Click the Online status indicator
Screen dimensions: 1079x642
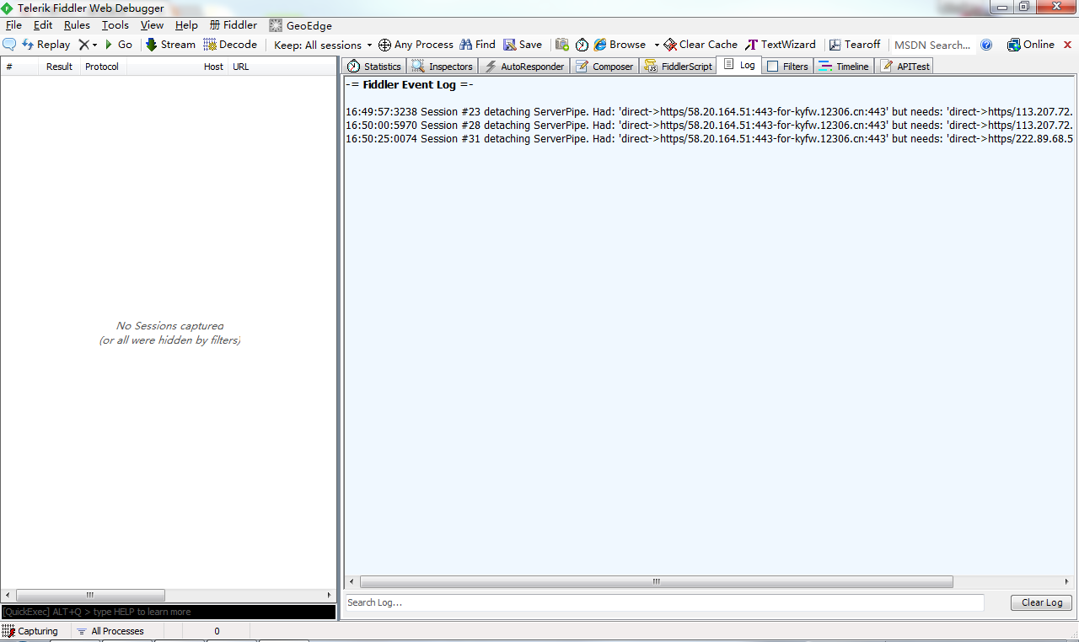(x=1031, y=45)
